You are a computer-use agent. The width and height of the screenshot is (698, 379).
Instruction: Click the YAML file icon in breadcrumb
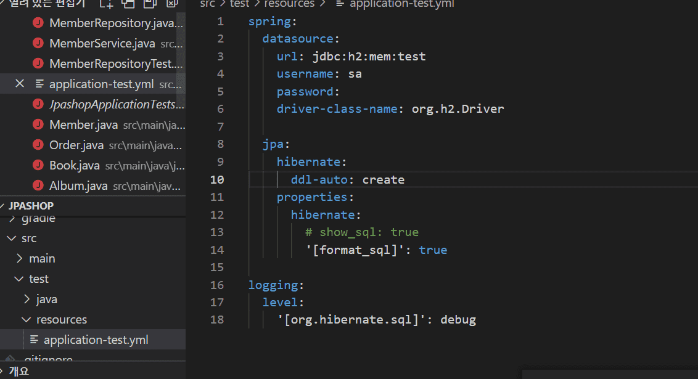click(340, 4)
